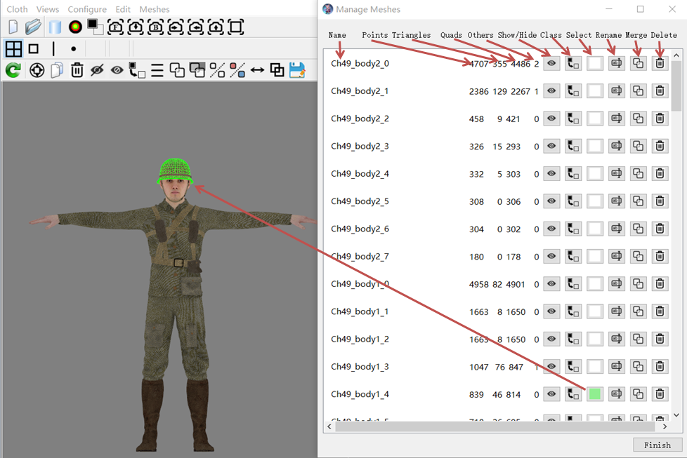Delete mesh Ch49_body1_0
Image resolution: width=687 pixels, height=458 pixels.
click(660, 284)
